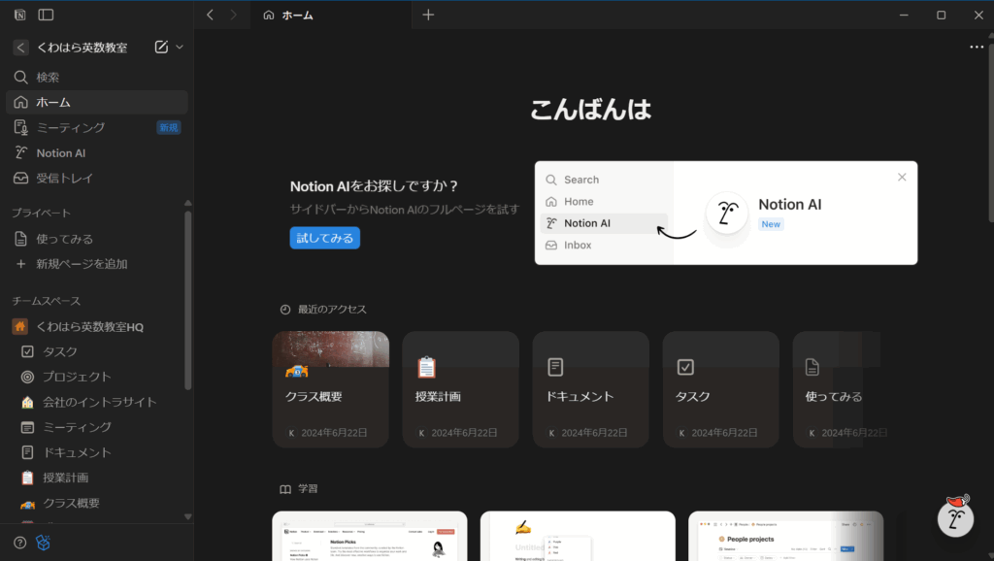The height and width of the screenshot is (561, 994).
Task: Toggle the sidebar panel icon in title bar
Action: tap(46, 15)
